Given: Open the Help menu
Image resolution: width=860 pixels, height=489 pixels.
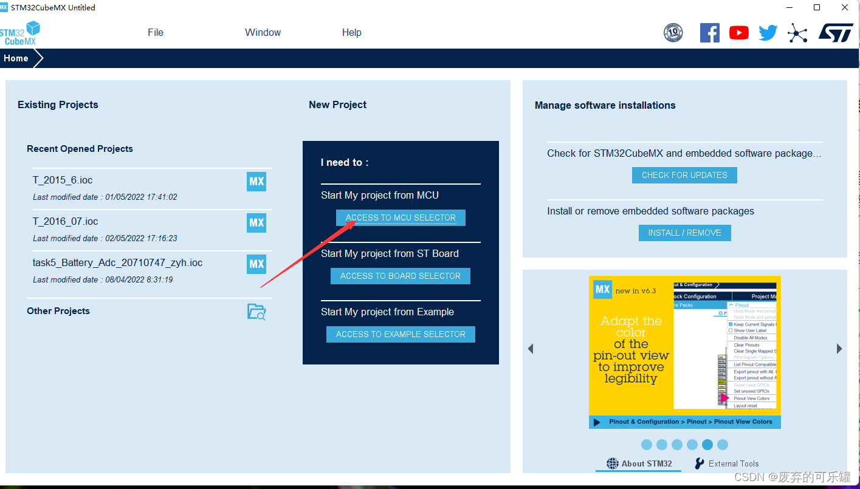Looking at the screenshot, I should click(351, 33).
